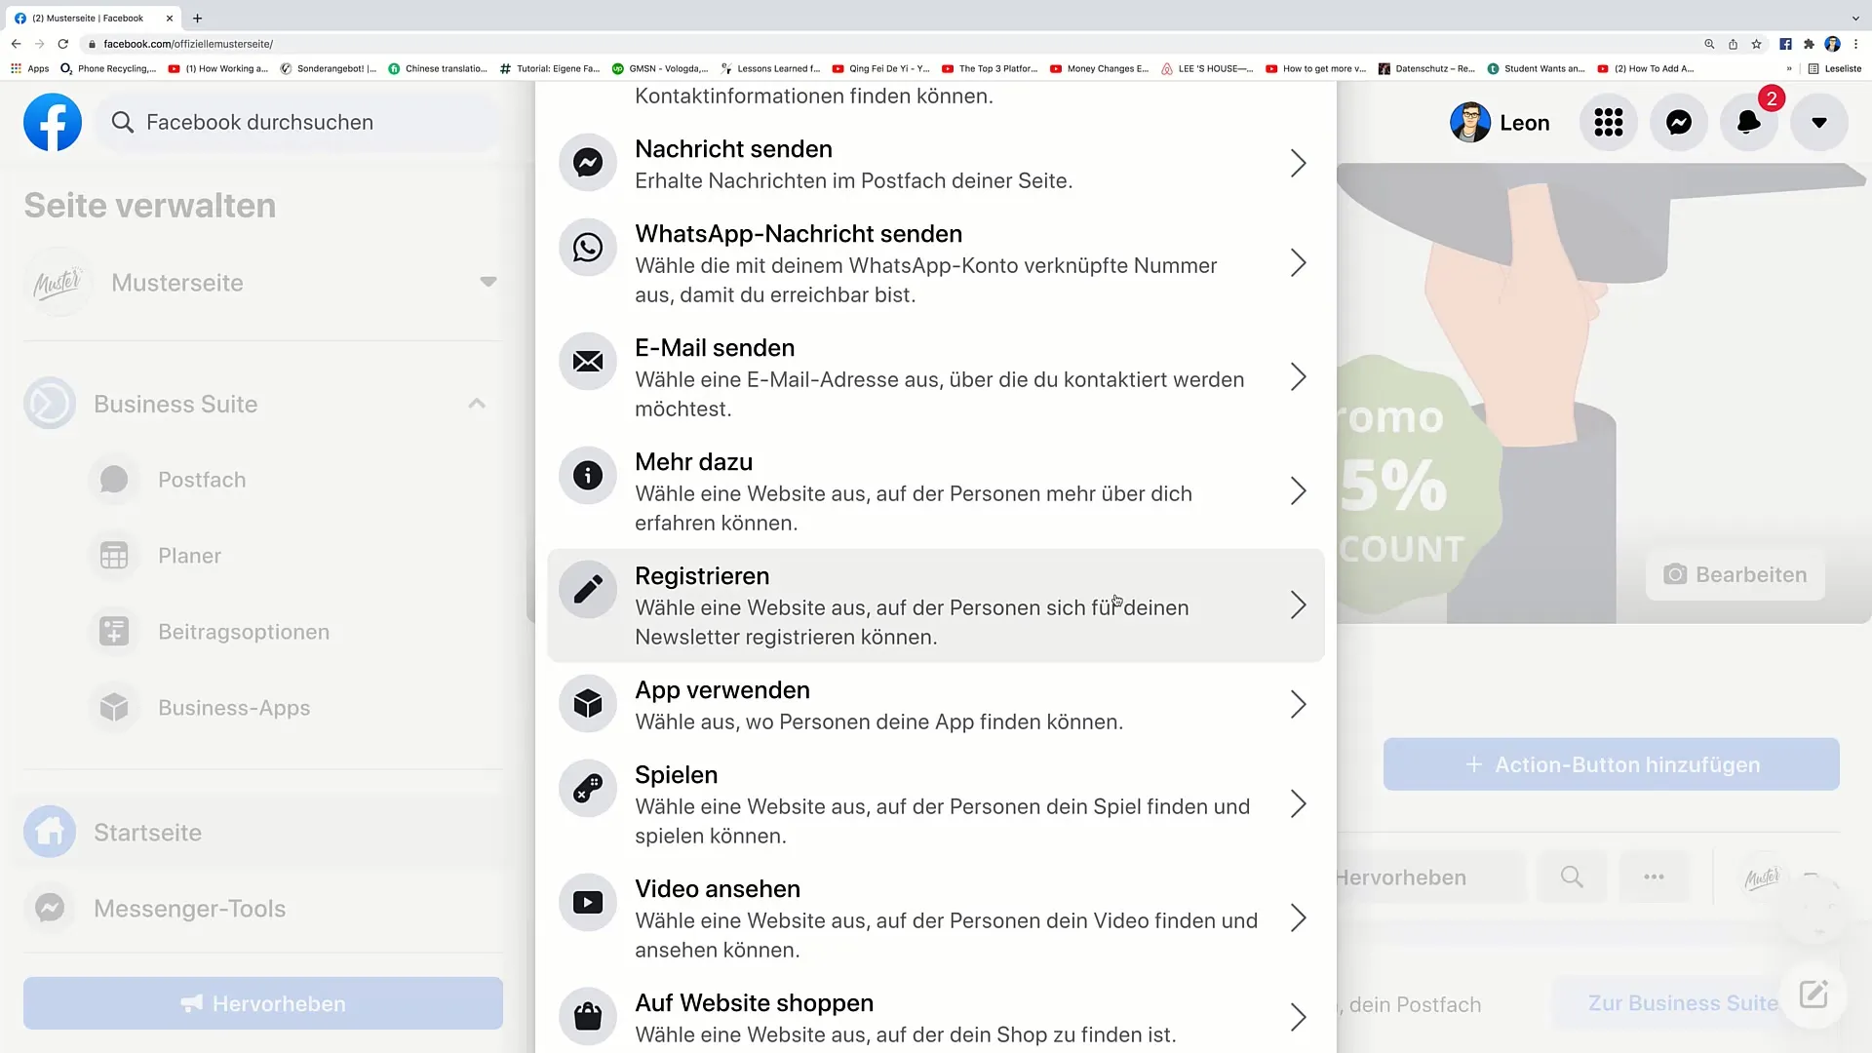The width and height of the screenshot is (1872, 1053).
Task: Click the Facebook search input field
Action: pyautogui.click(x=259, y=122)
